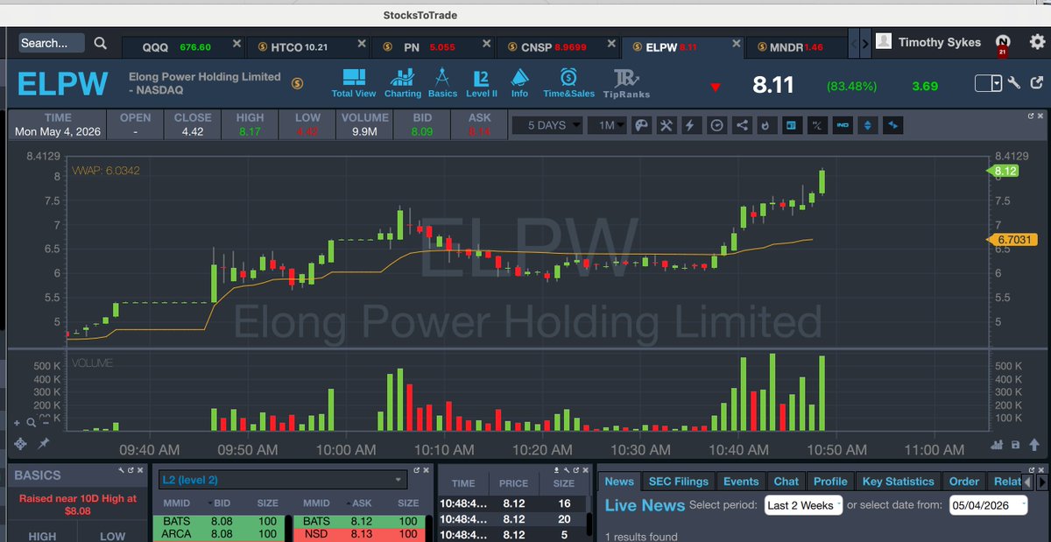Viewport: 1051px width, 542px height.
Task: Open the Charting tool
Action: 403,83
